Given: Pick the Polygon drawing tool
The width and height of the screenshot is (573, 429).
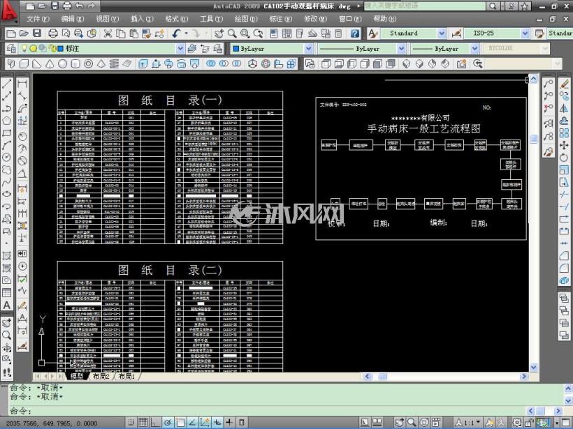Looking at the screenshot, I should click(x=6, y=121).
